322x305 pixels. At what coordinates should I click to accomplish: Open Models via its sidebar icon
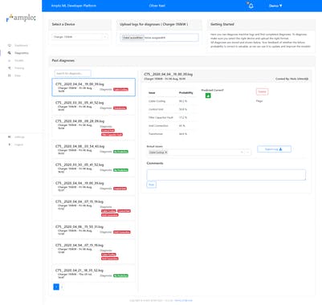pyautogui.click(x=10, y=61)
